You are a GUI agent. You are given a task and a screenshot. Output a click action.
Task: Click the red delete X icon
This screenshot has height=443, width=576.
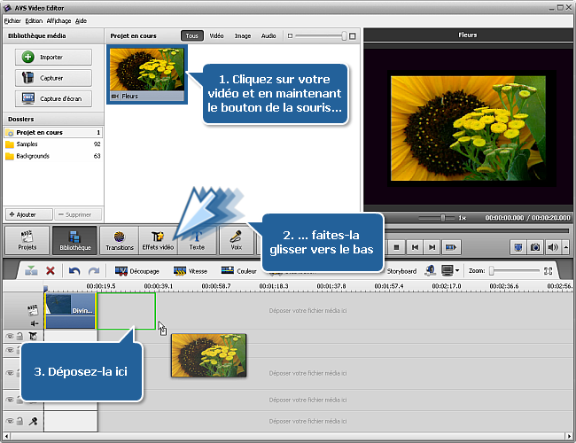pos(51,270)
